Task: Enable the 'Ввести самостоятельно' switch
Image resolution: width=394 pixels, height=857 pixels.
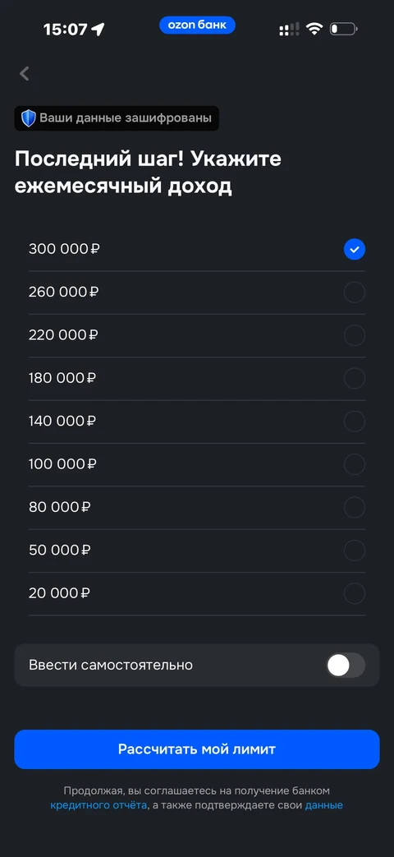Action: [346, 666]
